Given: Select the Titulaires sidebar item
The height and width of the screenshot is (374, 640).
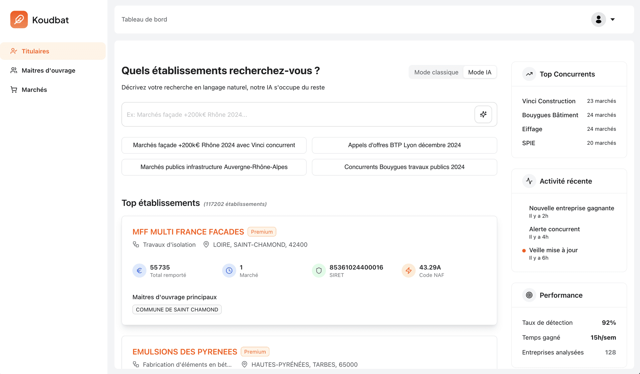Looking at the screenshot, I should 35,51.
